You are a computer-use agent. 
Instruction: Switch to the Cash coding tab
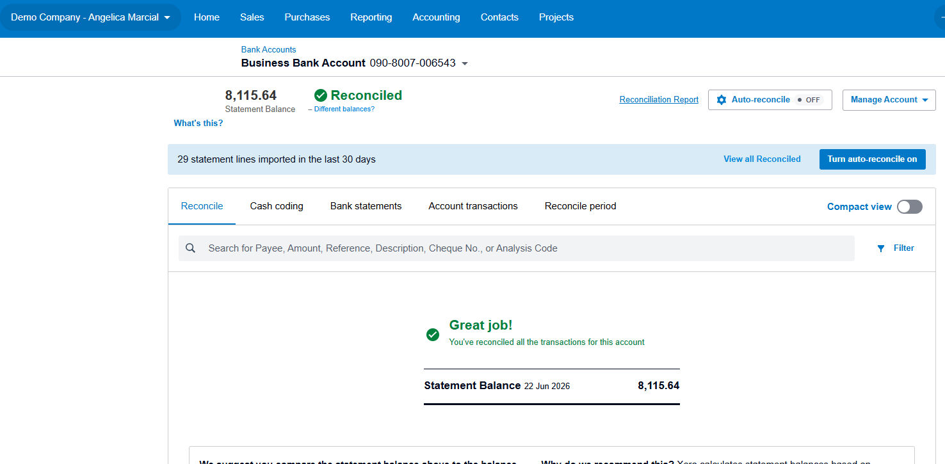click(x=277, y=206)
